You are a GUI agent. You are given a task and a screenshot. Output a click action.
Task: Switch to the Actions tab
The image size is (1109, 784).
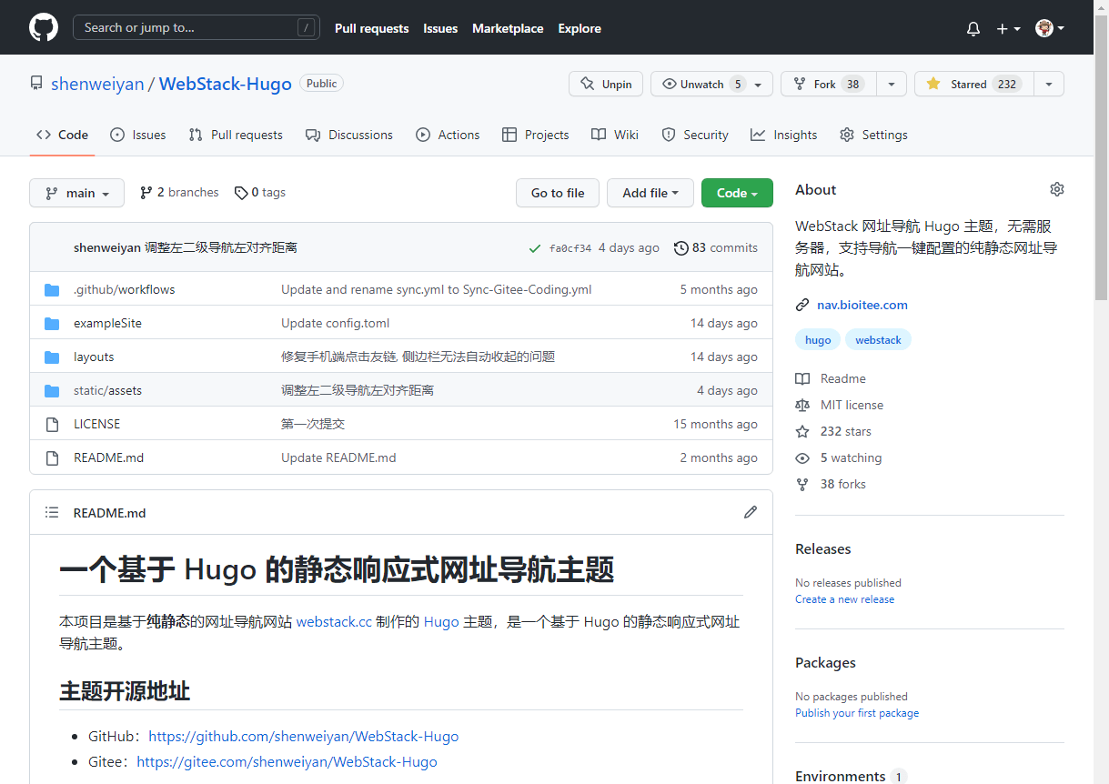[448, 135]
